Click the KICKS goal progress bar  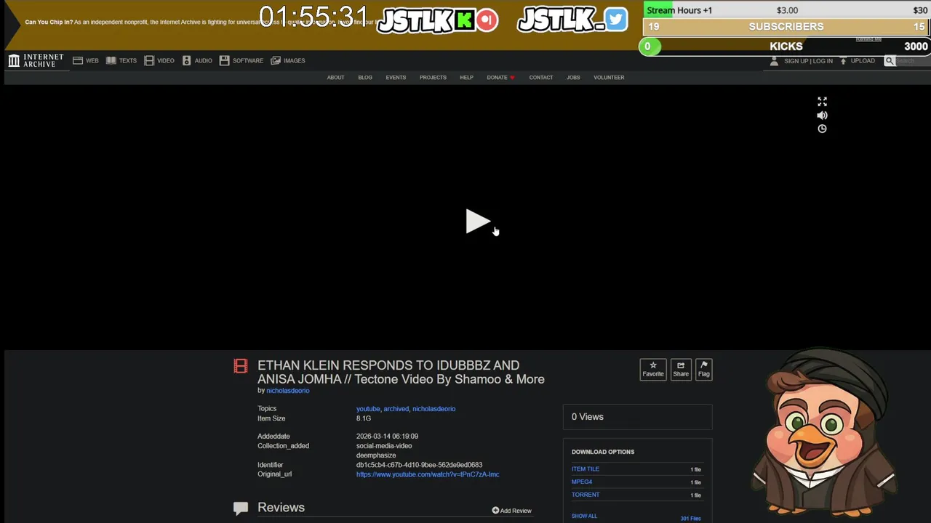point(786,46)
